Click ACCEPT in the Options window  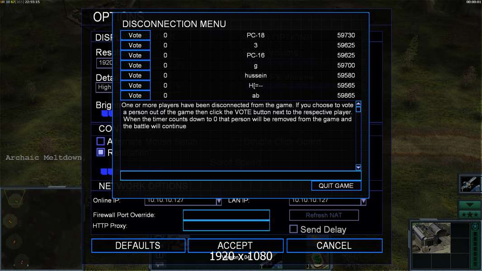[235, 246]
